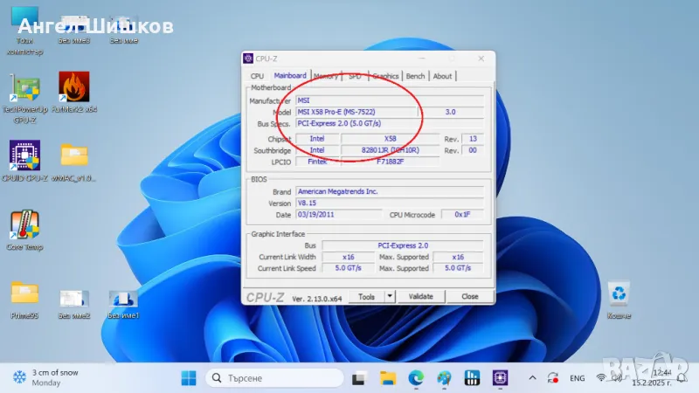Open the Recycle Bin desktop icon
Image resolution: width=699 pixels, height=393 pixels.
(x=619, y=294)
